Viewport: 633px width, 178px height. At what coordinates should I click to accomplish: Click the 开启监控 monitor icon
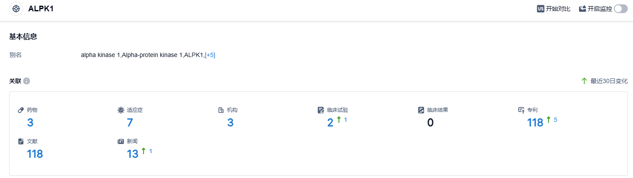pyautogui.click(x=583, y=9)
